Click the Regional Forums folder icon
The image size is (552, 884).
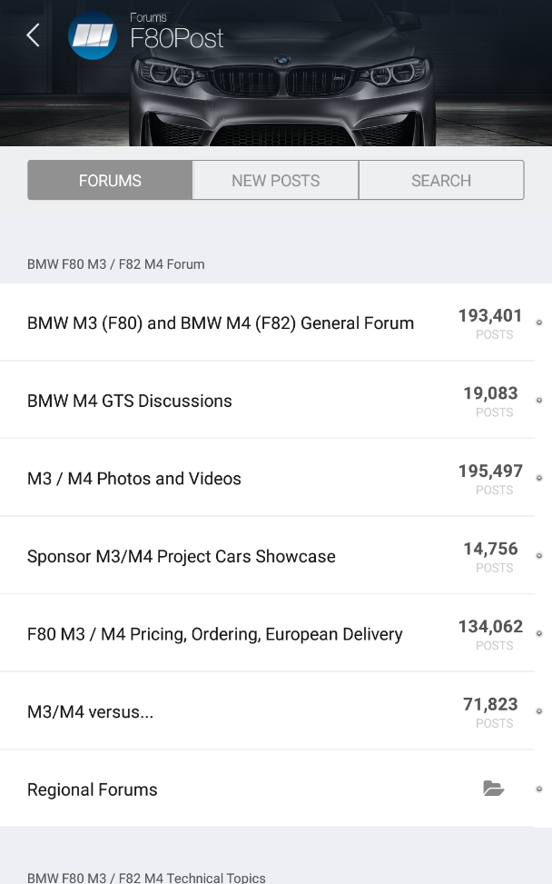(x=493, y=789)
